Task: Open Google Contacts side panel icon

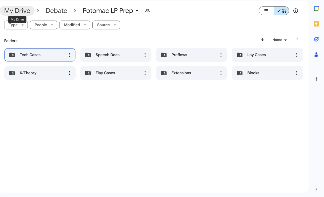Action: click(x=316, y=55)
